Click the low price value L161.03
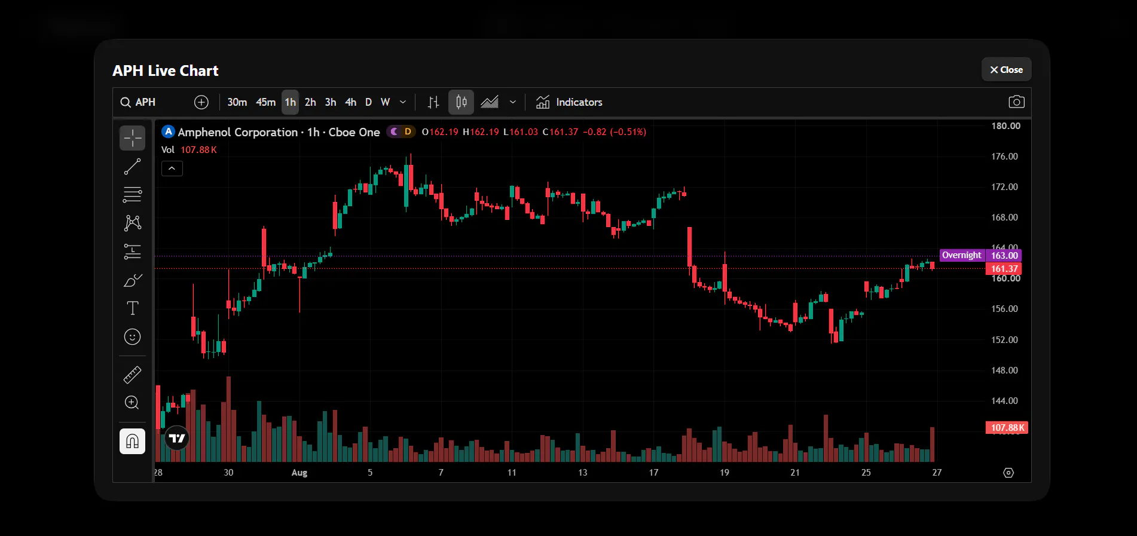1137x536 pixels. click(x=521, y=132)
